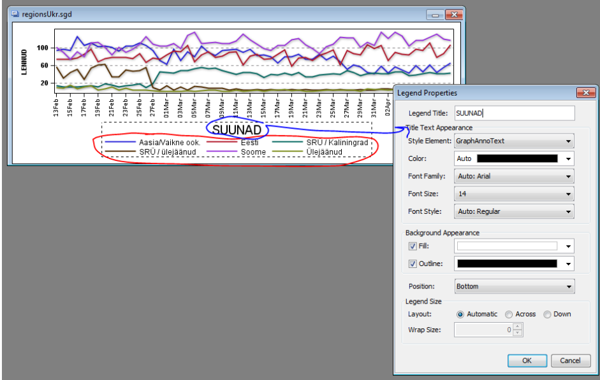Dismiss the Legend Properties dialog with Cancel

click(571, 360)
